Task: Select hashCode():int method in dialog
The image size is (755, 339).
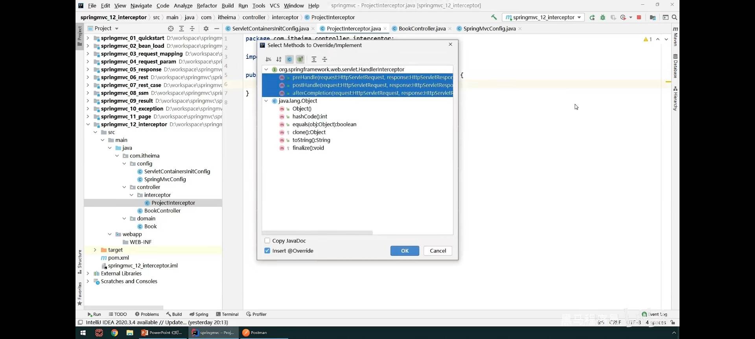Action: [x=309, y=117]
